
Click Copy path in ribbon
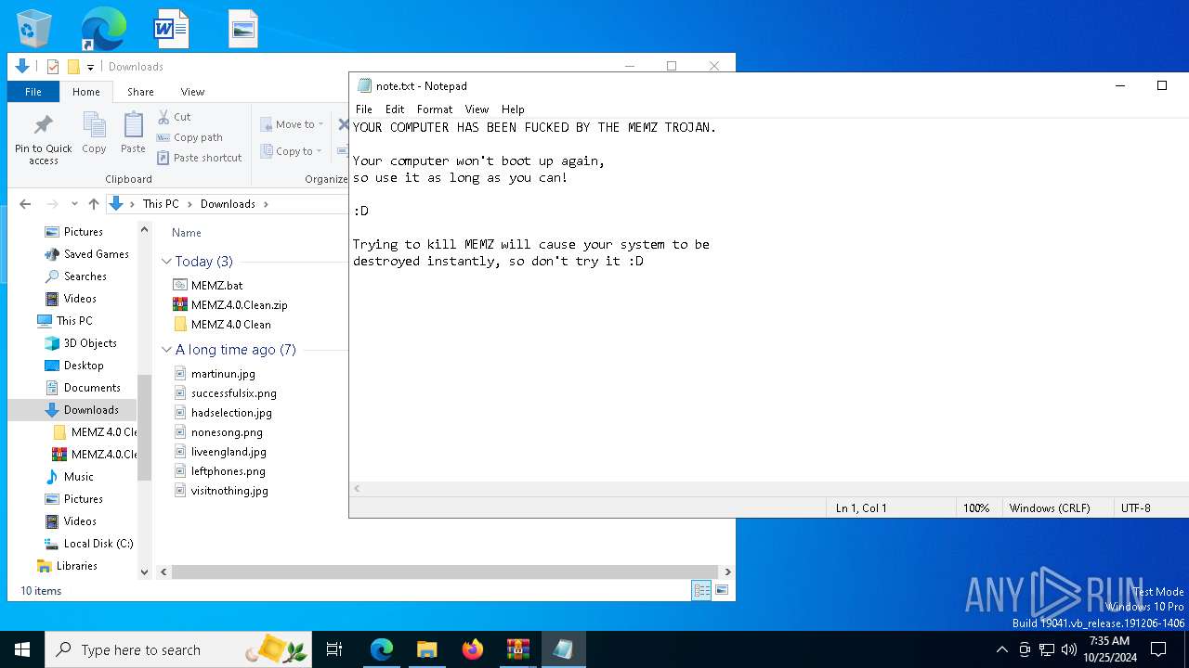point(189,137)
